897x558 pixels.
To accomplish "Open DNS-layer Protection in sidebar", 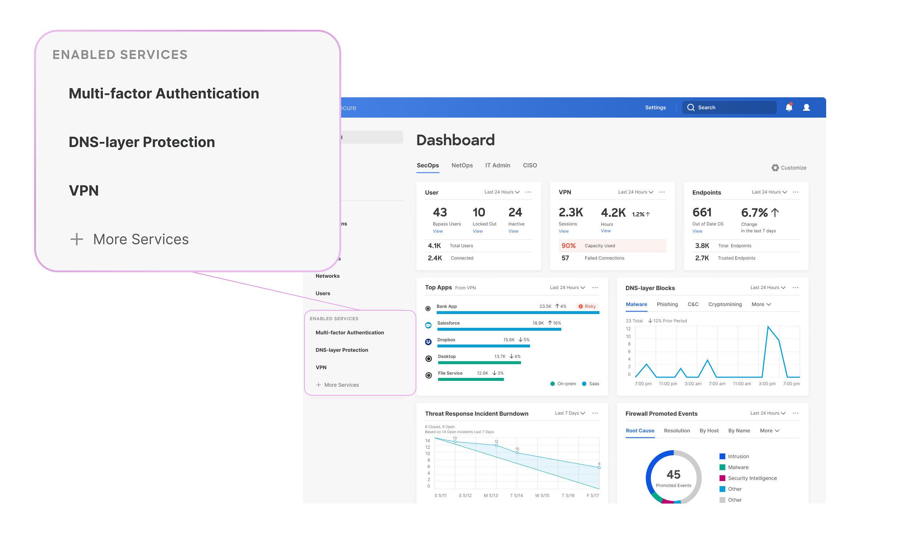I will coord(342,350).
